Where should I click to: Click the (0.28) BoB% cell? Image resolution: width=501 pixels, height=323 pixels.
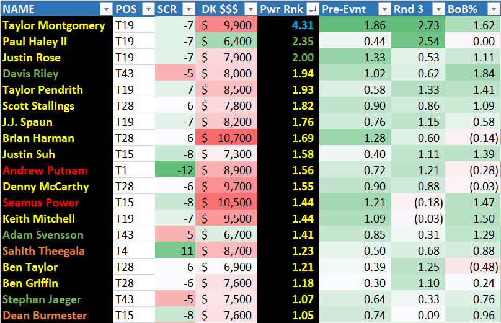473,170
